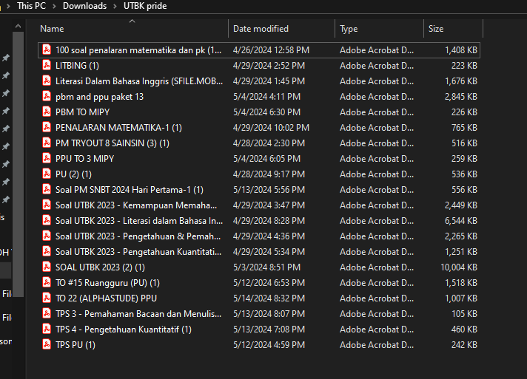Click UTBK pride breadcrumb segment

click(145, 6)
